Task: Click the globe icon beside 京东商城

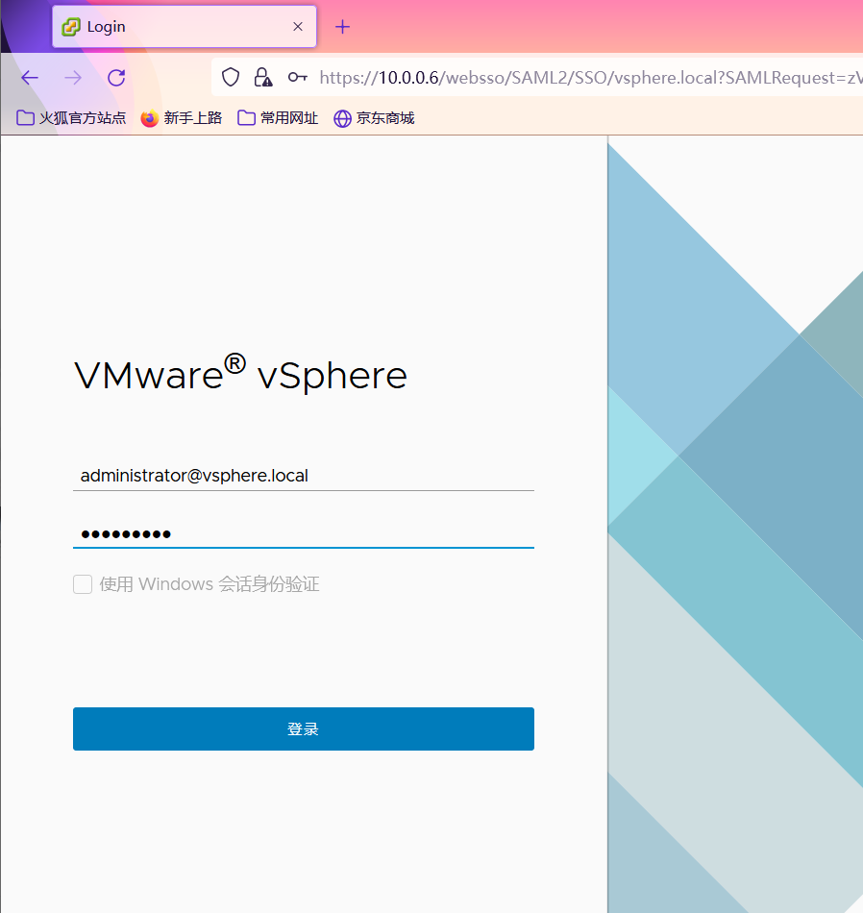Action: pos(342,119)
